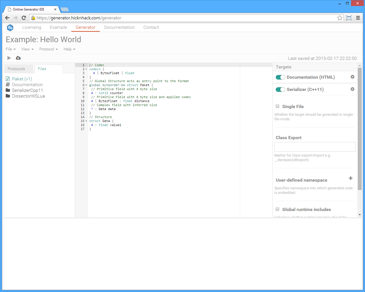Switch to the Protocols tab
Viewport: 365px width, 292px height.
16,69
